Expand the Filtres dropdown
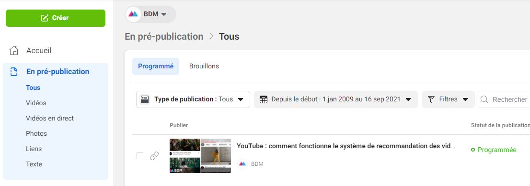 [448, 99]
